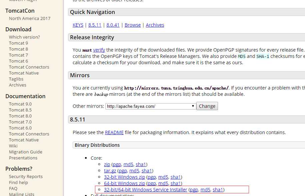Open Tomcat 8.5 documentation
This screenshot has width=305, height=196.
pyautogui.click(x=20, y=110)
